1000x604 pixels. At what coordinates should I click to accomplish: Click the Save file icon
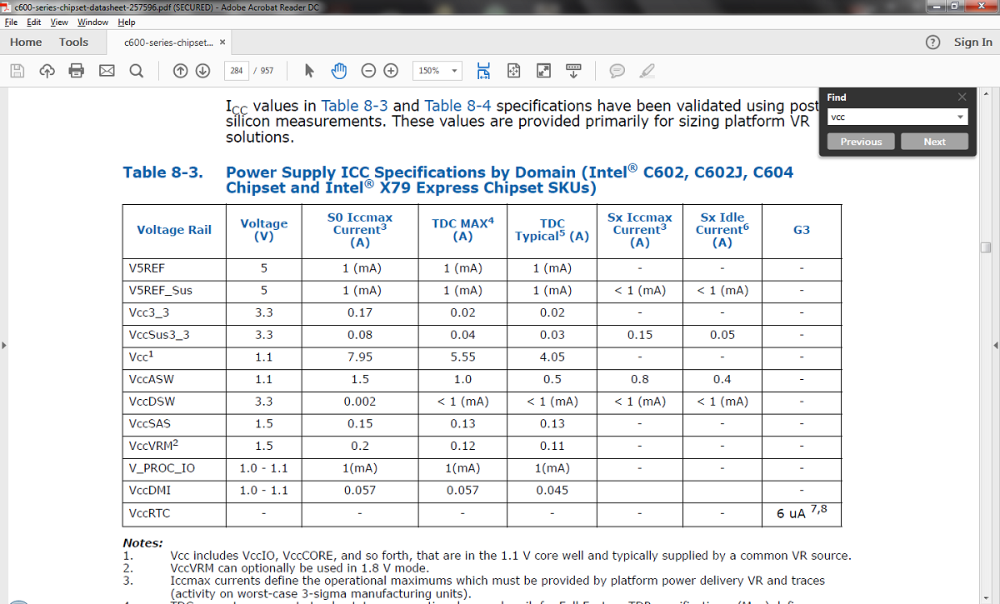click(x=17, y=71)
